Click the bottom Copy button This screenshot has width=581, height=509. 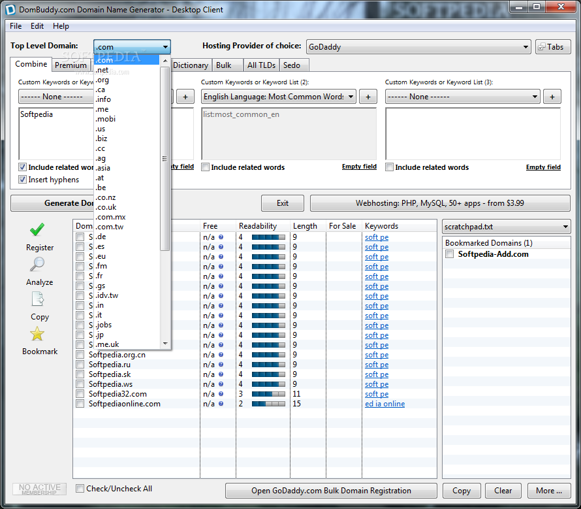tap(462, 491)
